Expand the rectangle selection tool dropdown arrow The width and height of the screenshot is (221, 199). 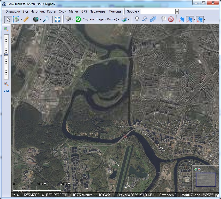[21, 20]
